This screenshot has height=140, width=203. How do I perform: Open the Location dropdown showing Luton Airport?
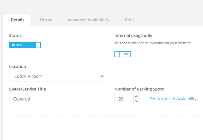57,76
